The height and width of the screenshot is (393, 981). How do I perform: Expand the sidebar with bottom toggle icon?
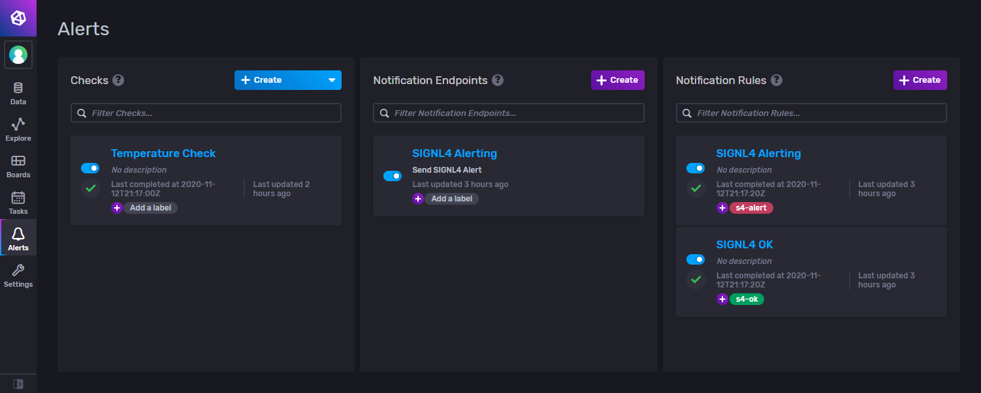18,384
